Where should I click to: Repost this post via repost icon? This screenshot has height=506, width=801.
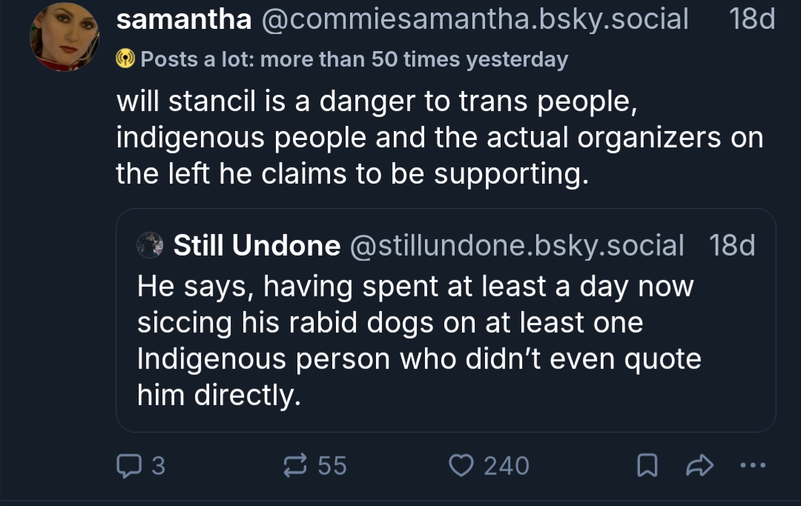(x=296, y=465)
